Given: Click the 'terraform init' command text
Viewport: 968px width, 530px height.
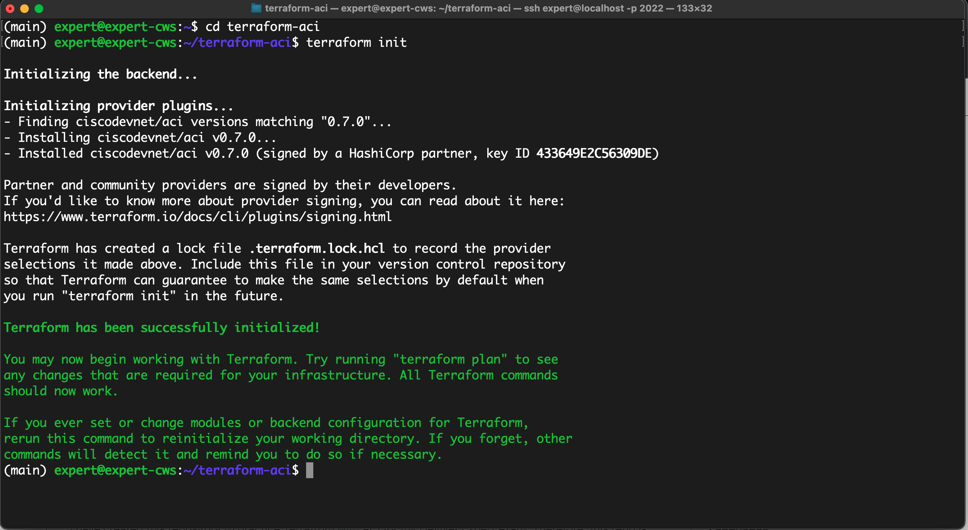Looking at the screenshot, I should [x=356, y=42].
